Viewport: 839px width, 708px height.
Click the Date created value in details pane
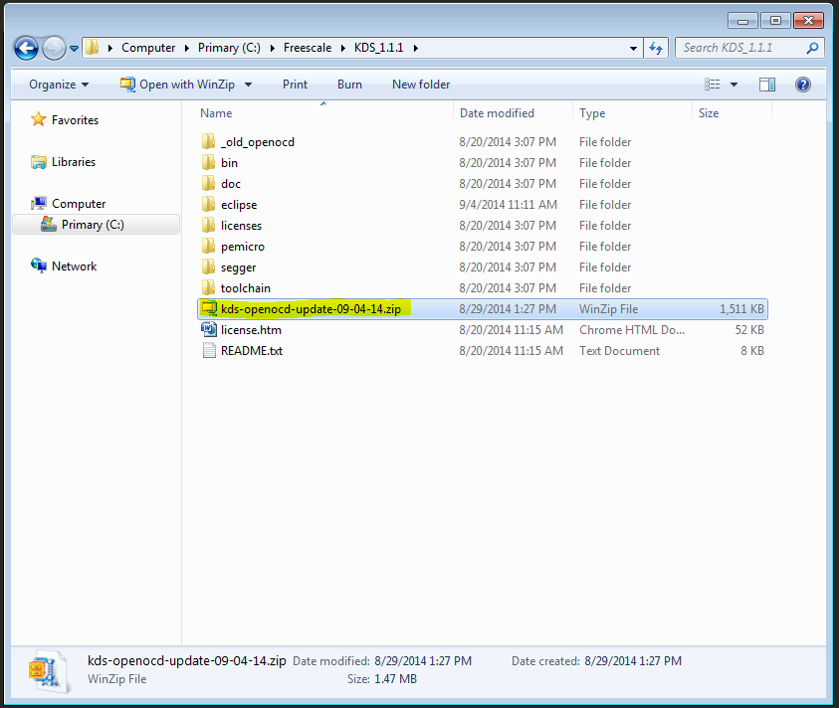(633, 661)
